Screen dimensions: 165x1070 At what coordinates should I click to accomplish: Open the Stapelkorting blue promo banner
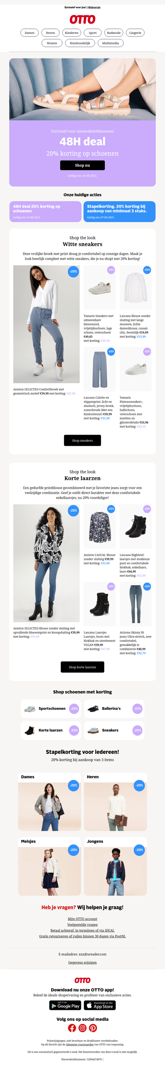tap(119, 211)
